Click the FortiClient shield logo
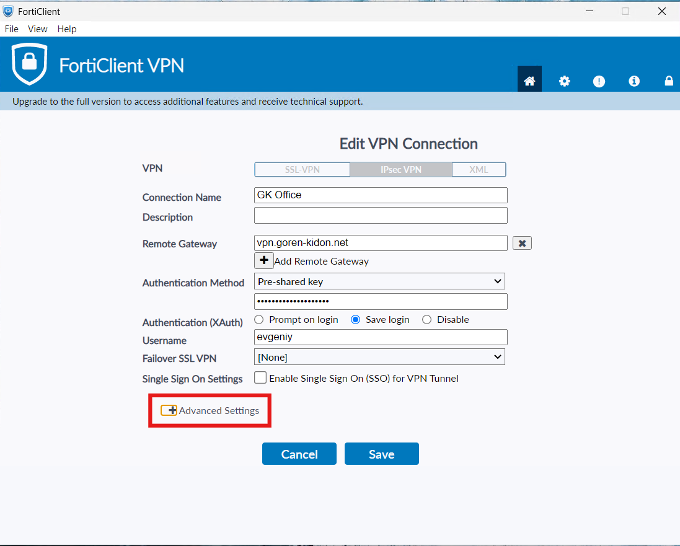This screenshot has width=680, height=546. click(29, 64)
